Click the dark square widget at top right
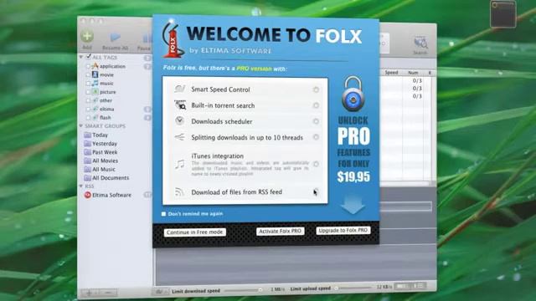 [502, 14]
